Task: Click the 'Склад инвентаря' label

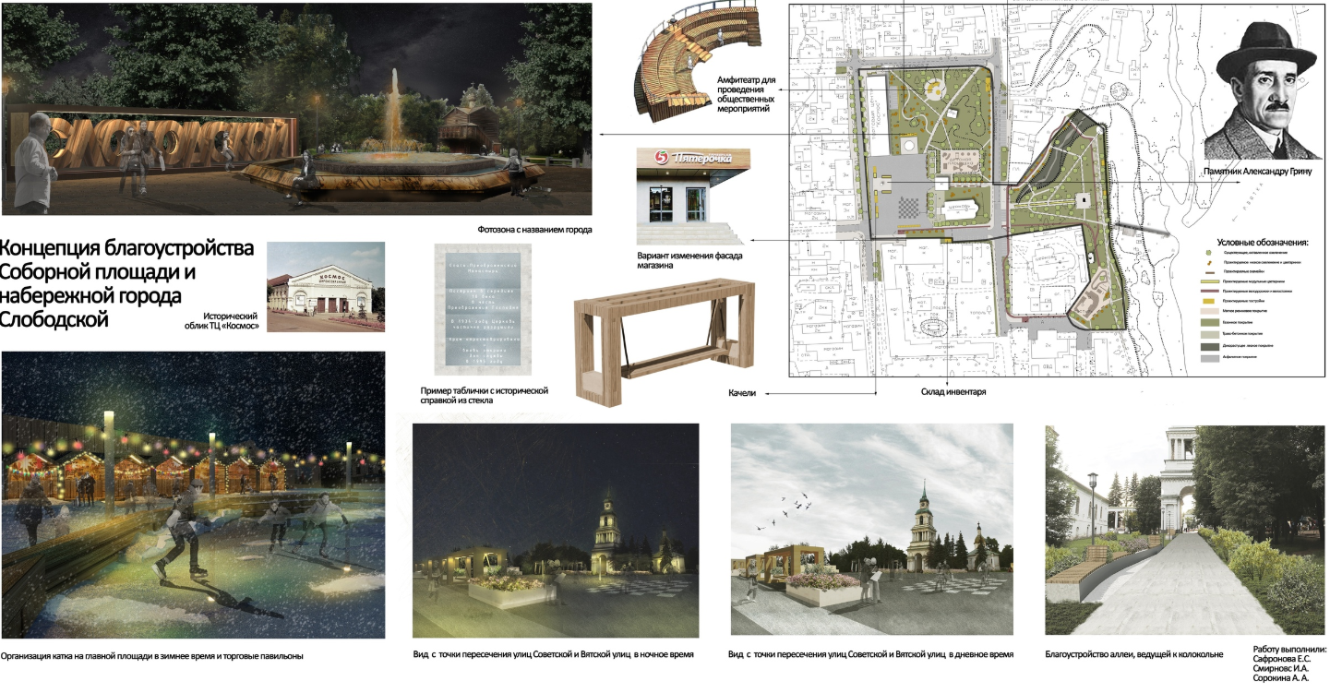Action: (953, 391)
